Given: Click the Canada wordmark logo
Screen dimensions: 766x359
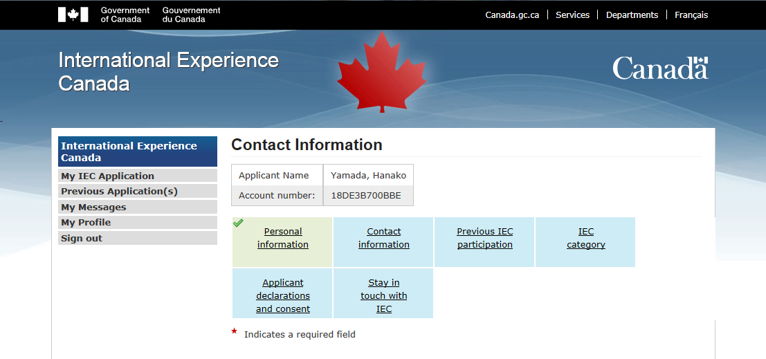Looking at the screenshot, I should click(660, 68).
